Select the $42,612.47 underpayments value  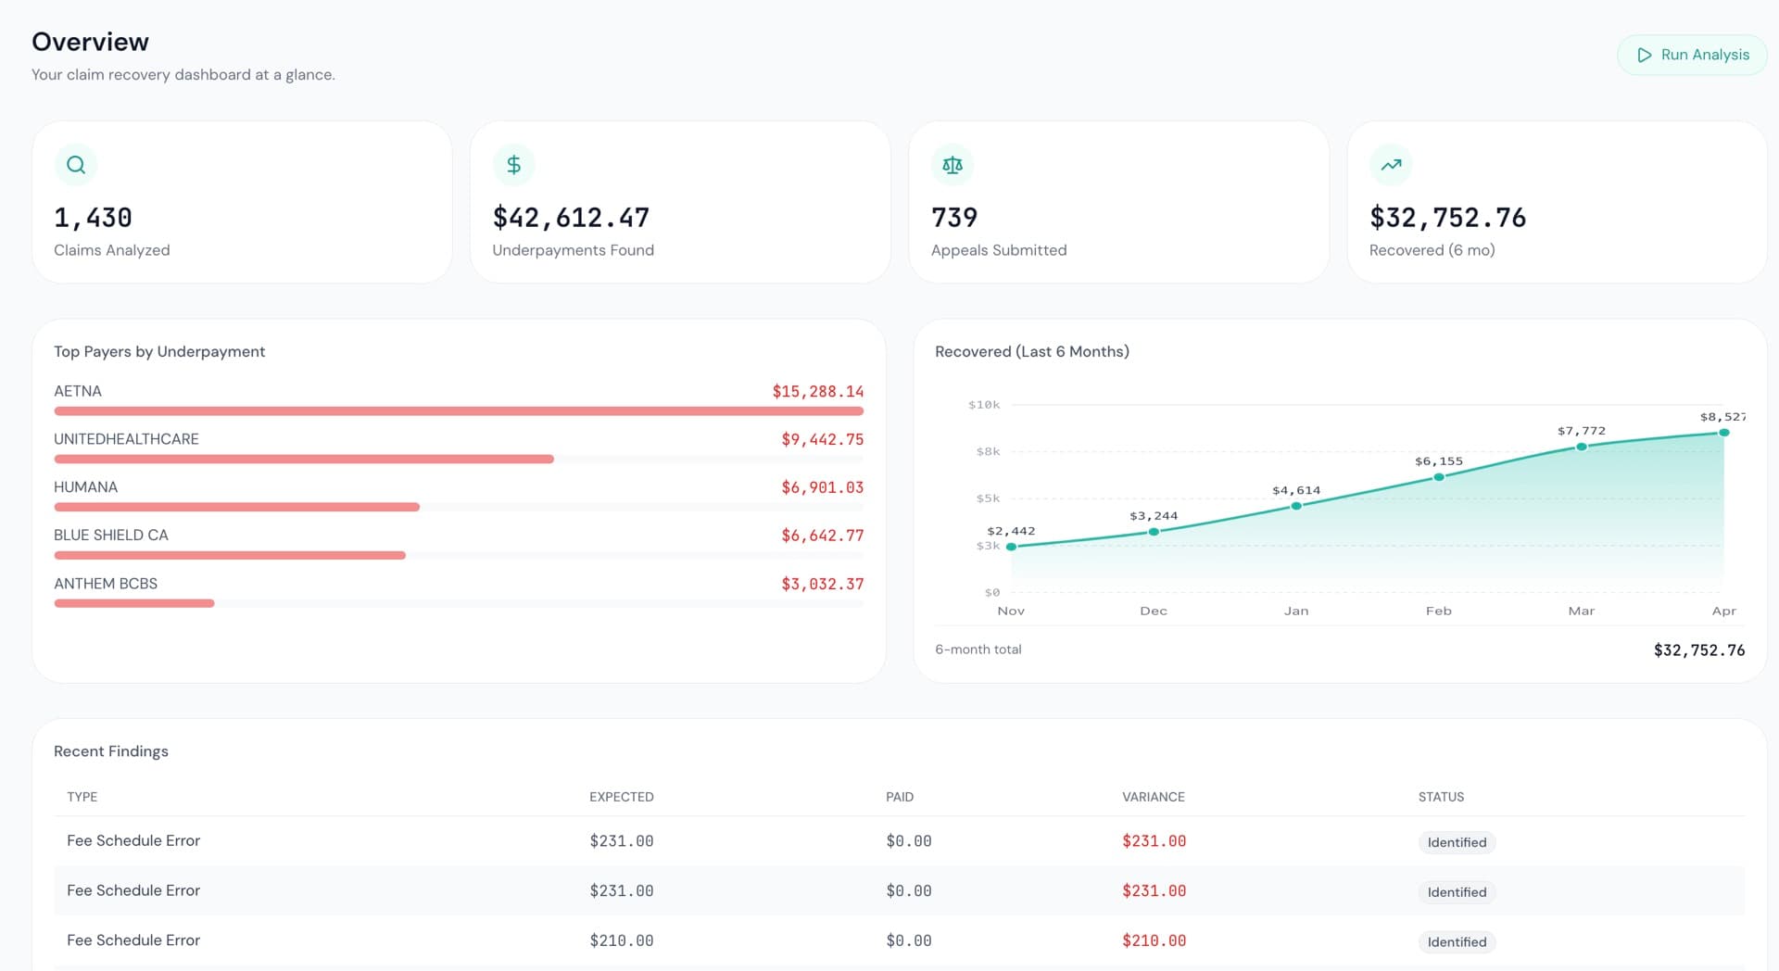point(571,218)
